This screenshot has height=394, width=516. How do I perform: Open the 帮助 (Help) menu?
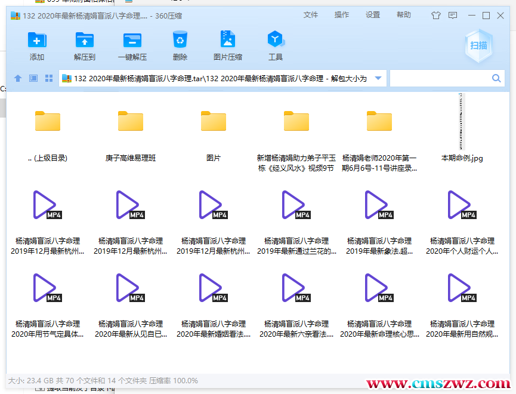(403, 14)
